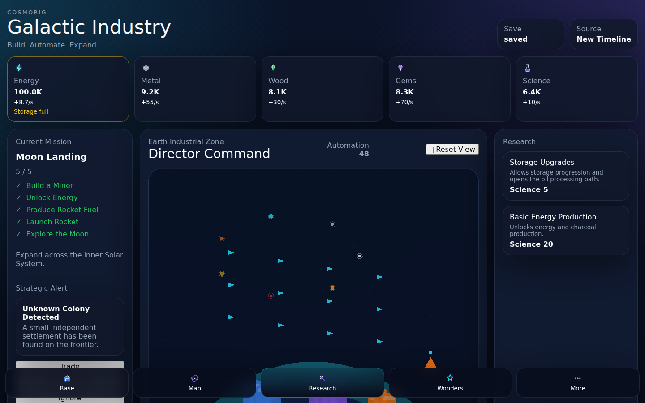Click the purple Gems diamond icon
This screenshot has width=645, height=403.
[400, 68]
